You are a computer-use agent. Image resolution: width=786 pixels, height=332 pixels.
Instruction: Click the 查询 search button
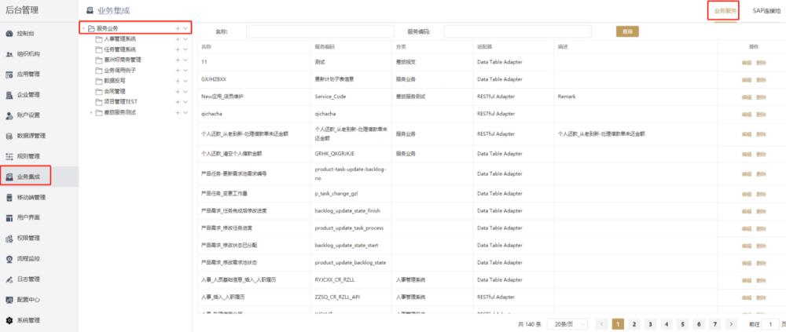626,31
